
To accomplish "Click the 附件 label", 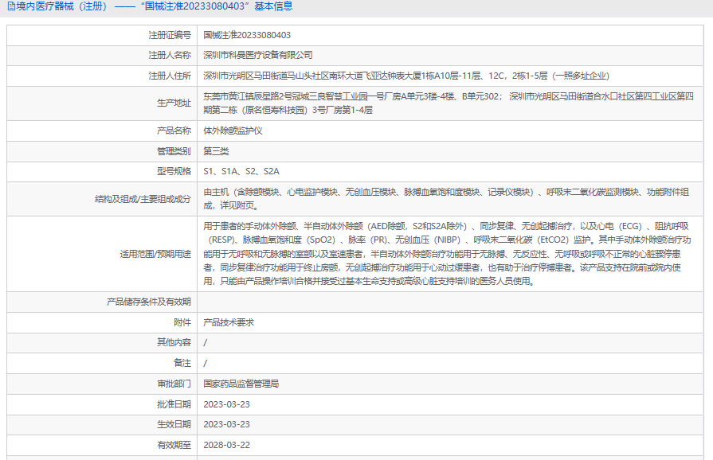I will coord(182,322).
